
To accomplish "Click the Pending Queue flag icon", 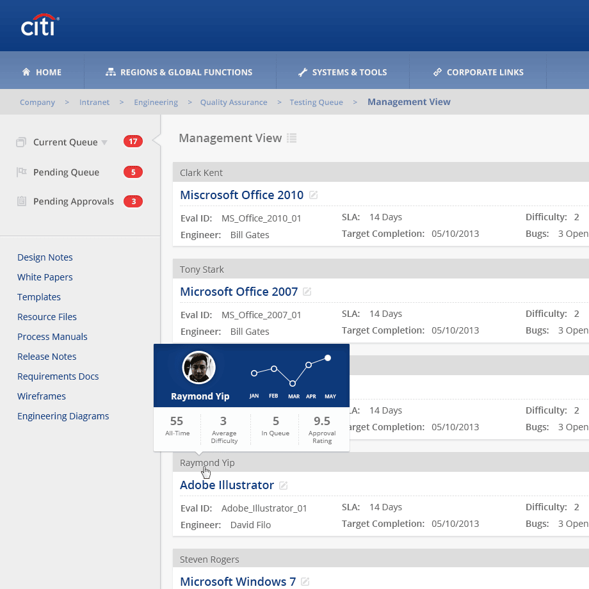I will (21, 172).
